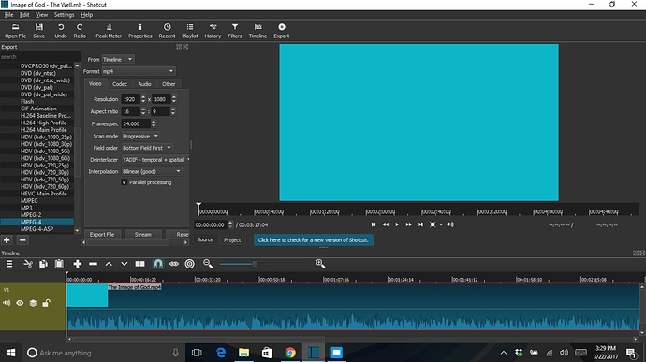
Task: Open Interpolation Bilinear dropdown
Action: point(152,171)
